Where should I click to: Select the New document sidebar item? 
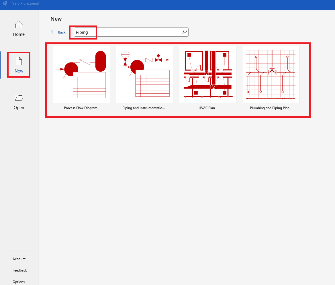click(x=19, y=65)
